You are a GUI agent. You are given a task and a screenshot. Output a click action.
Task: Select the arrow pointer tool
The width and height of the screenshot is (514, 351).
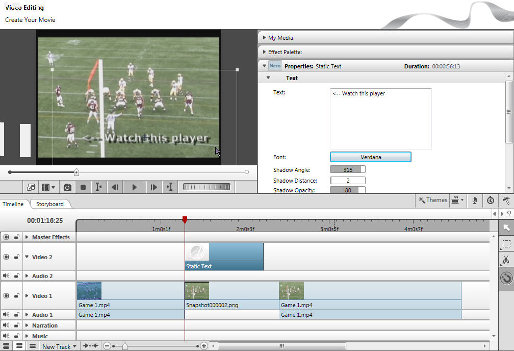[x=506, y=228]
